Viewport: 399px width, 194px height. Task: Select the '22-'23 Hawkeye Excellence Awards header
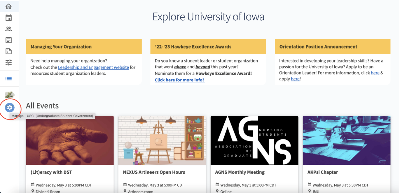(208, 47)
